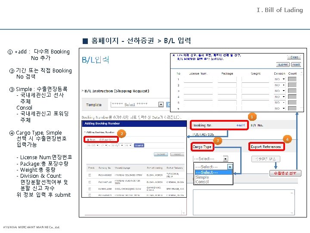Click submit in the license popup
310x233 pixels.
point(283,64)
